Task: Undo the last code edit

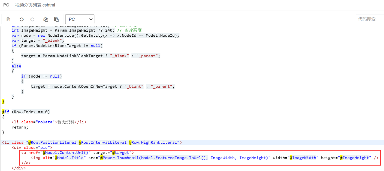Action: pos(22,19)
